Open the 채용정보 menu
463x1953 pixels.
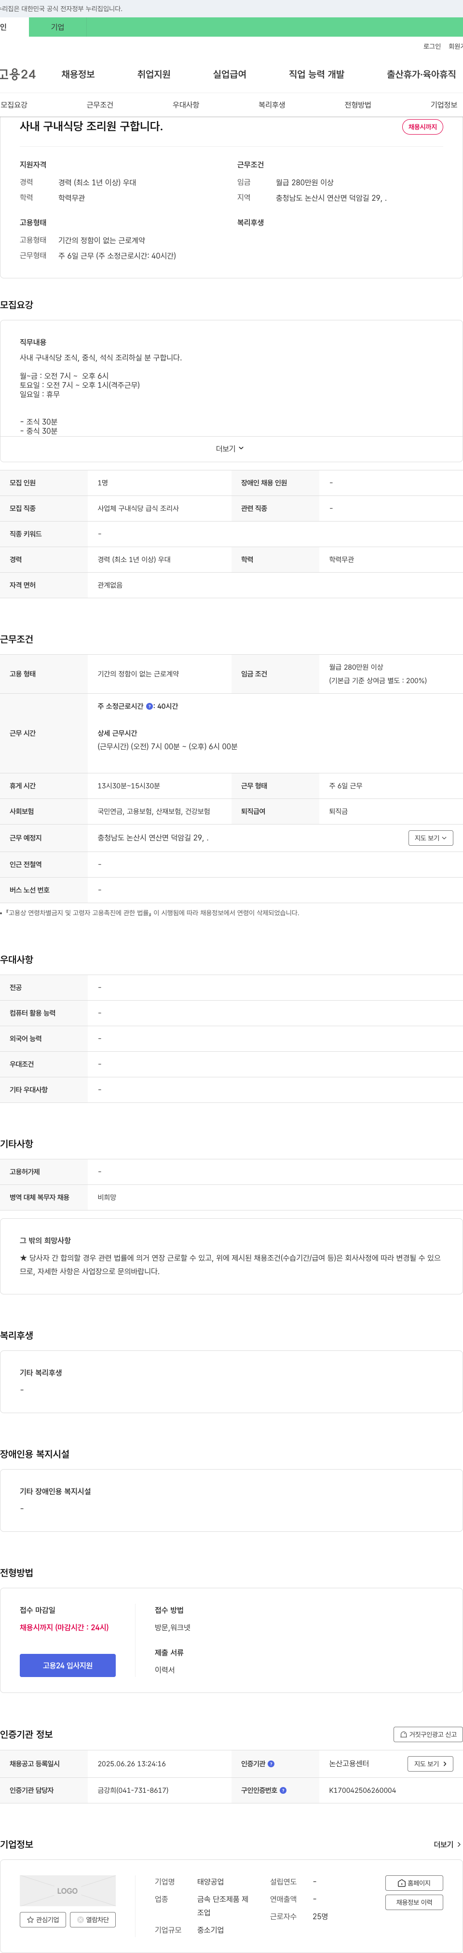[78, 73]
